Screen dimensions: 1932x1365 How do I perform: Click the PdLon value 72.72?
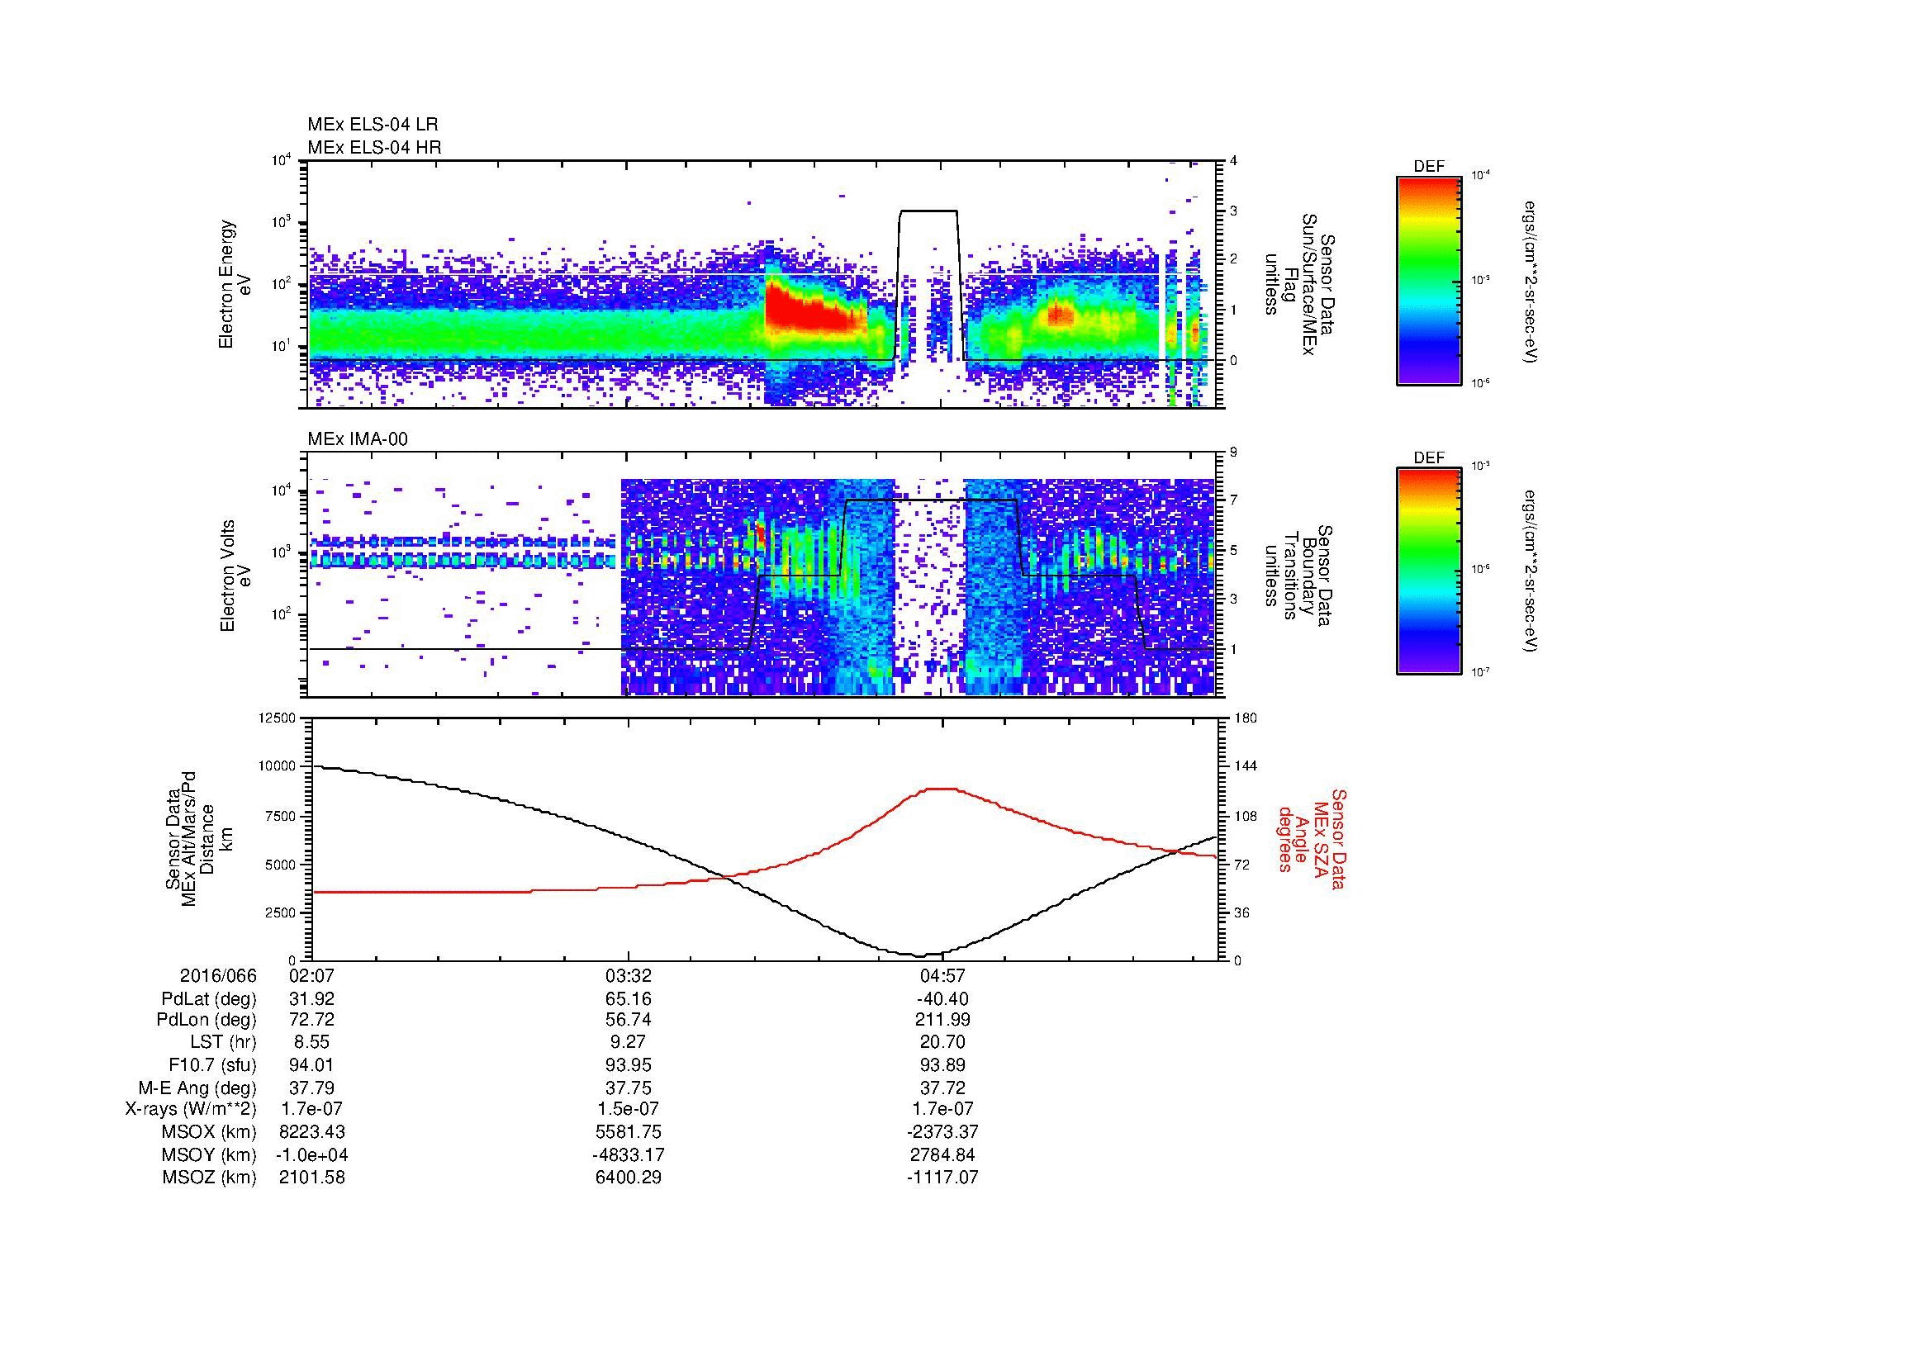pos(312,1020)
